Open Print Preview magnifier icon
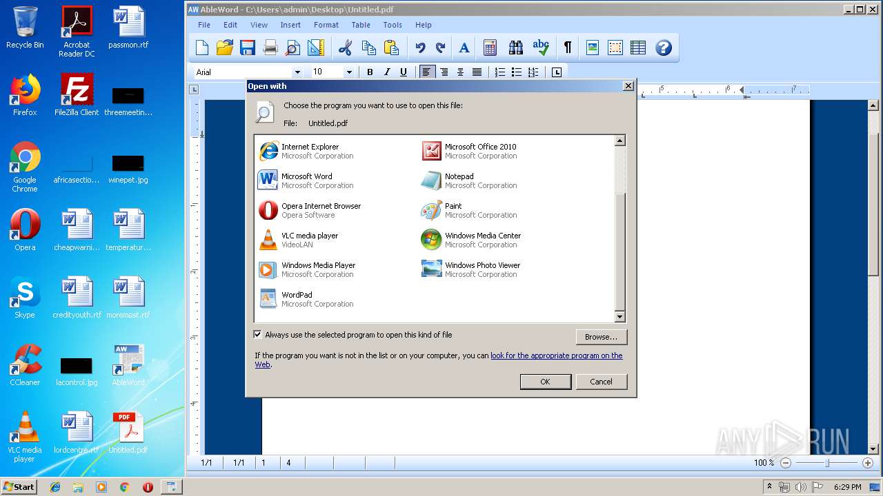The height and width of the screenshot is (496, 883). (292, 48)
